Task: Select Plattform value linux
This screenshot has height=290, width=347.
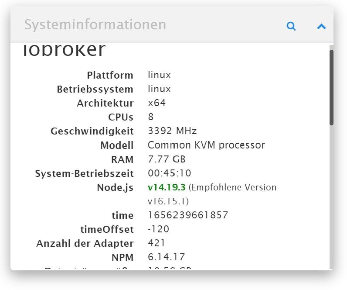Action: [x=160, y=75]
